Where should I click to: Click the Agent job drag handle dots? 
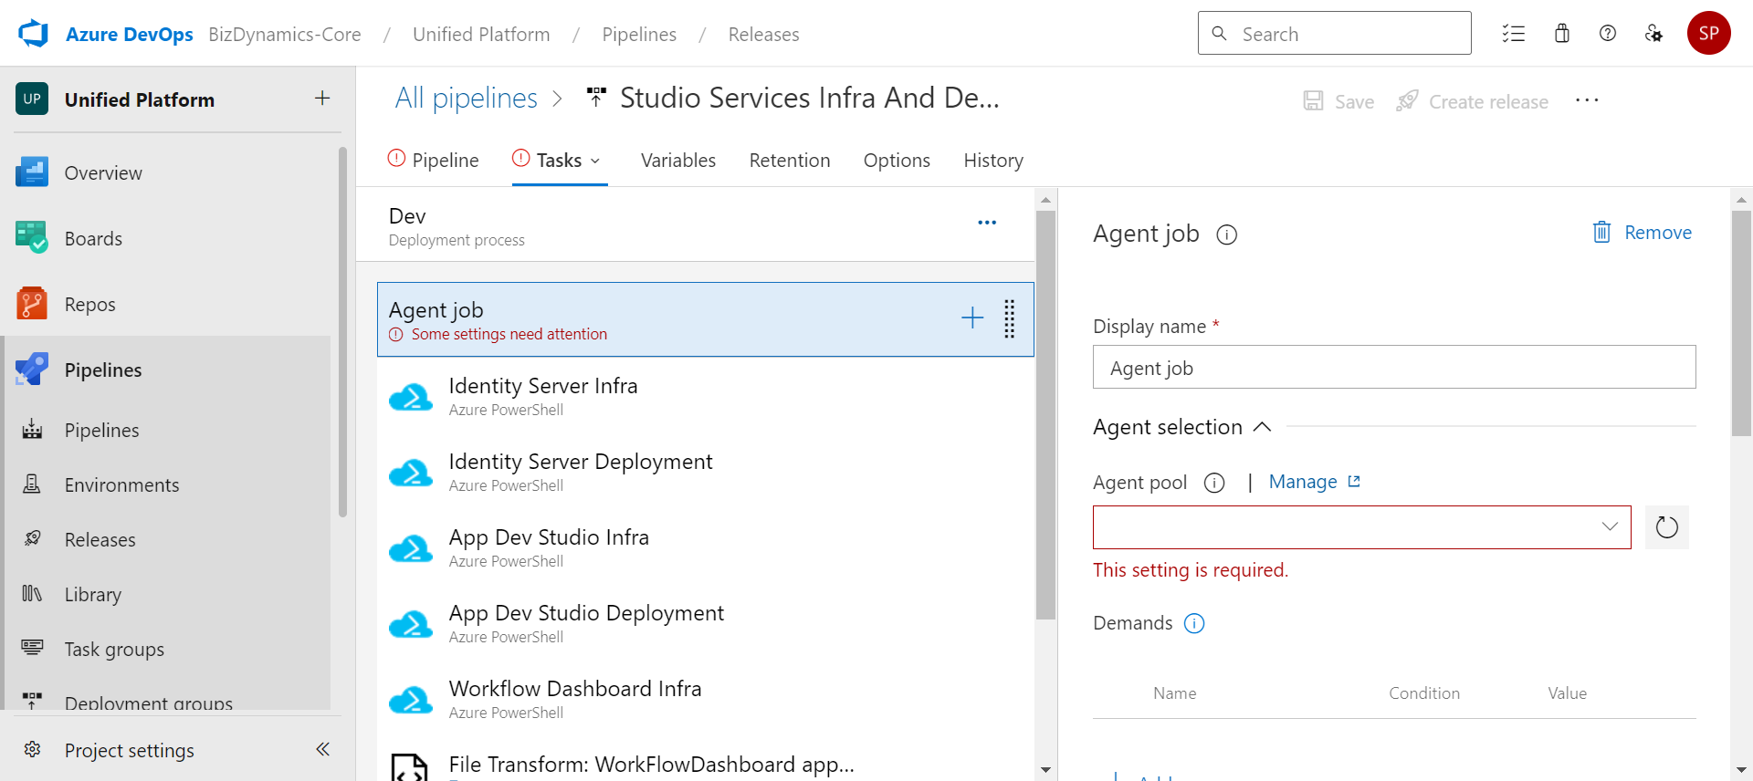click(x=1010, y=318)
